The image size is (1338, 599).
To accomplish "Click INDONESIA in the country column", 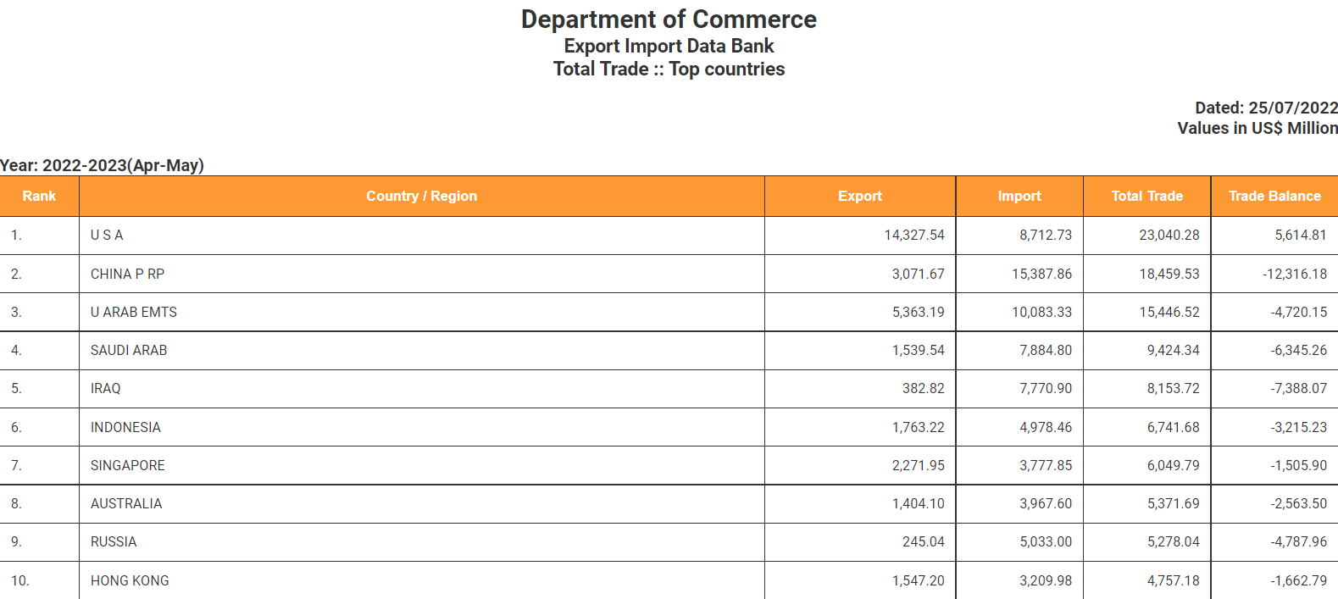I will pyautogui.click(x=125, y=427).
